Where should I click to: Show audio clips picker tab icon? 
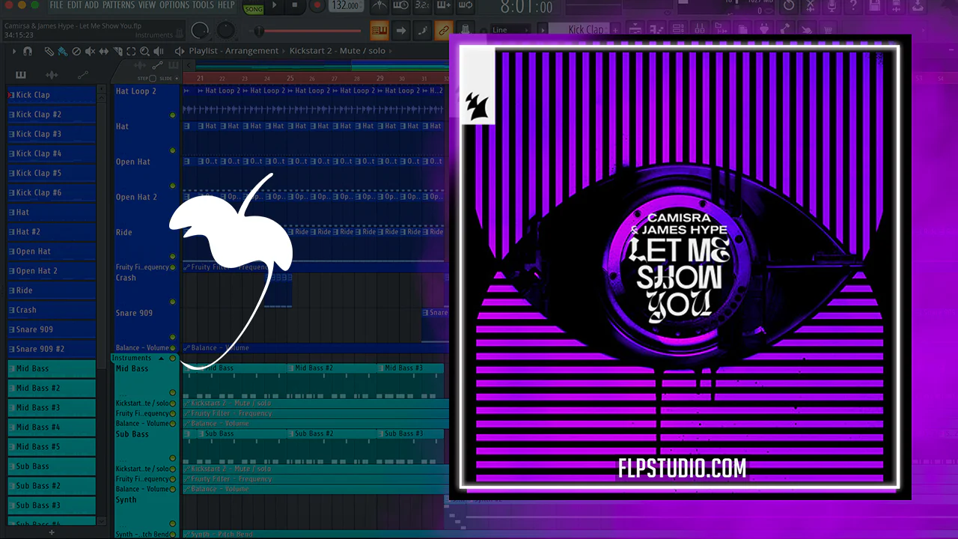click(x=52, y=75)
